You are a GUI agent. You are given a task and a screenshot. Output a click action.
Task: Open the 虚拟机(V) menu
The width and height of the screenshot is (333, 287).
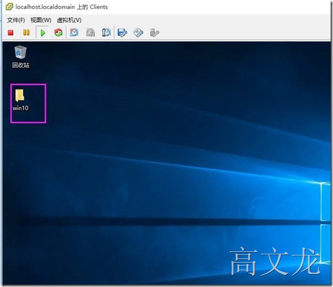pos(69,20)
